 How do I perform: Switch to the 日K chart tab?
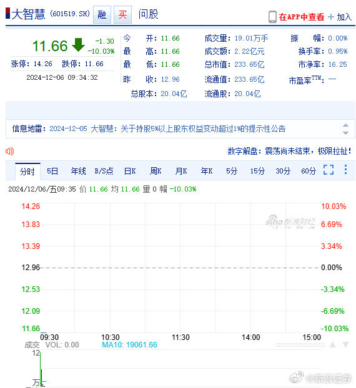[x=130, y=171]
